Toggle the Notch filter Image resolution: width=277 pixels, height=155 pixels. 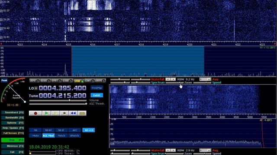tap(61, 136)
